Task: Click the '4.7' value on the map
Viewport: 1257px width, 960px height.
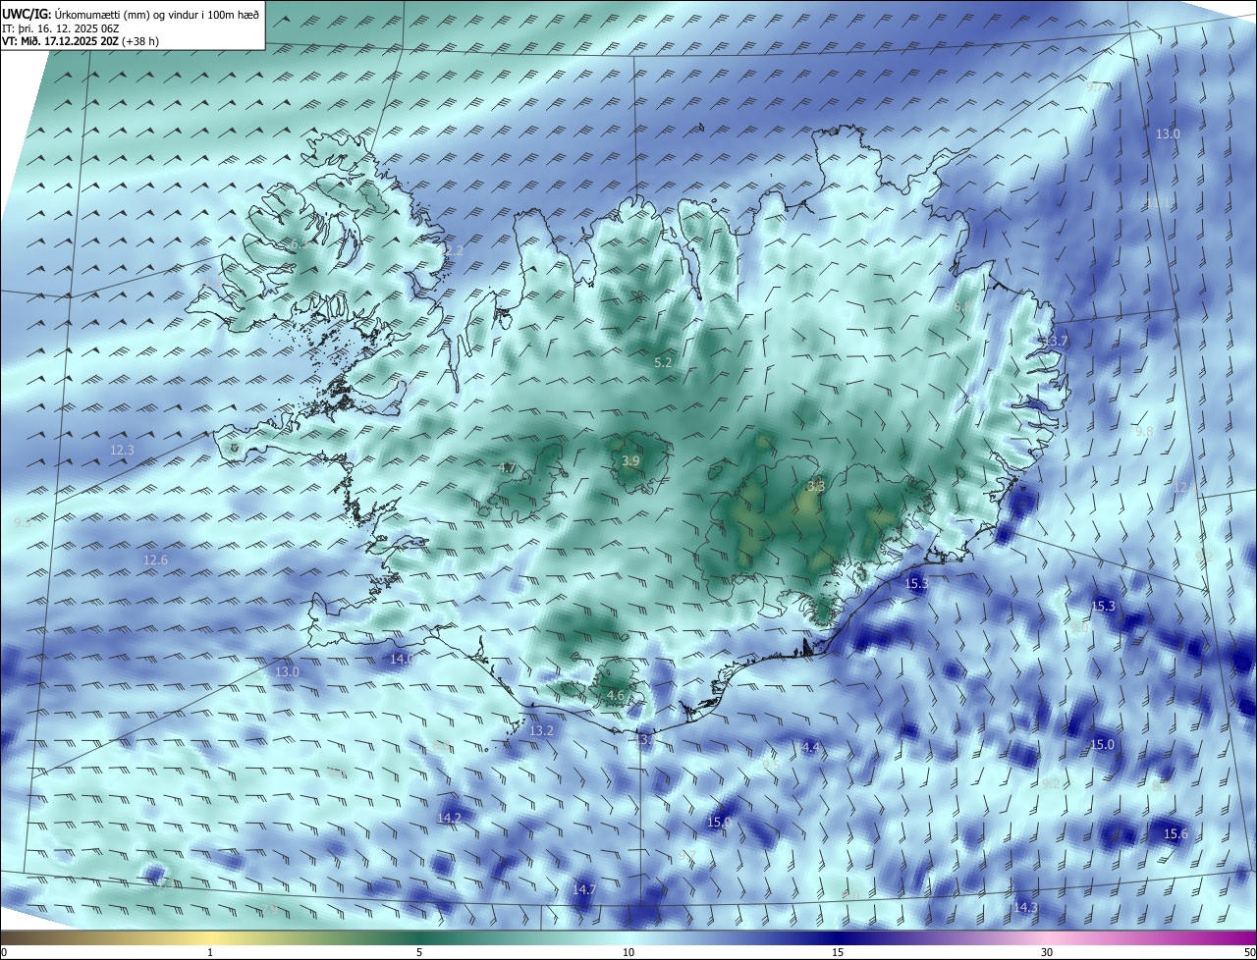Action: (507, 467)
